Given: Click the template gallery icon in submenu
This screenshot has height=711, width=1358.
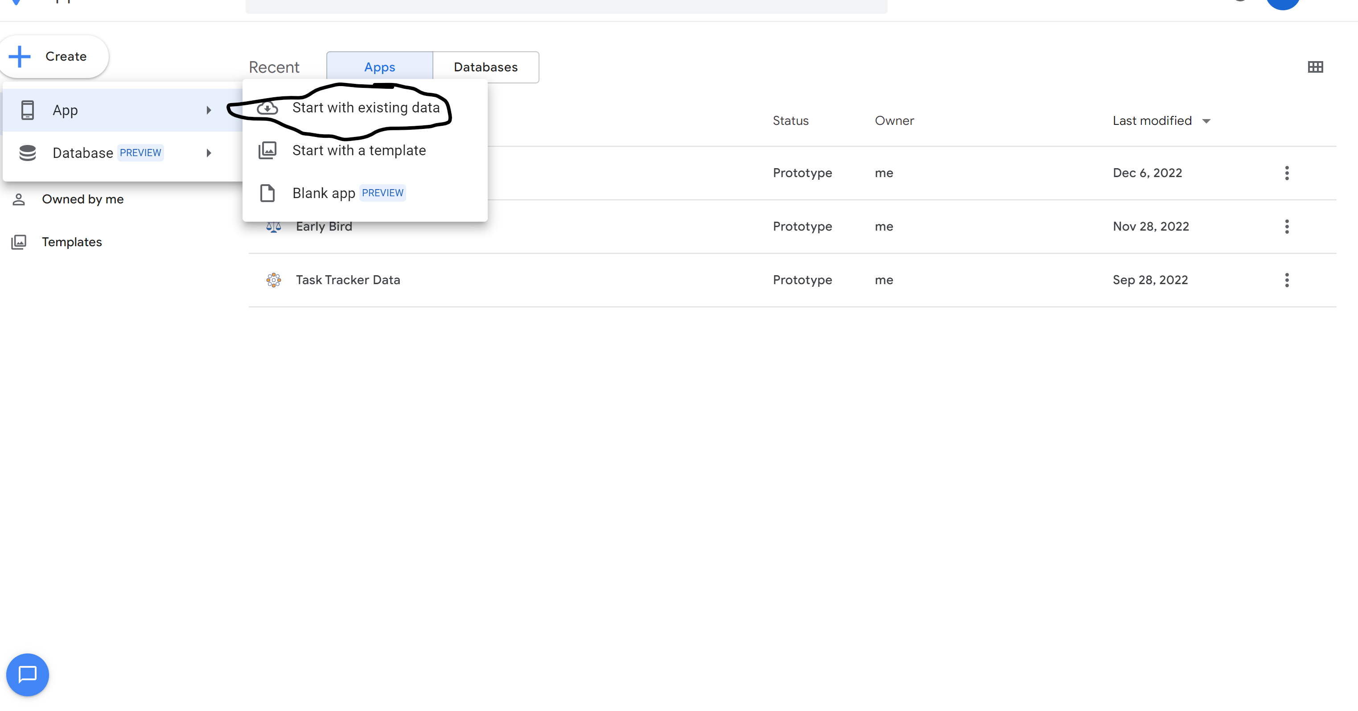Looking at the screenshot, I should click(267, 150).
